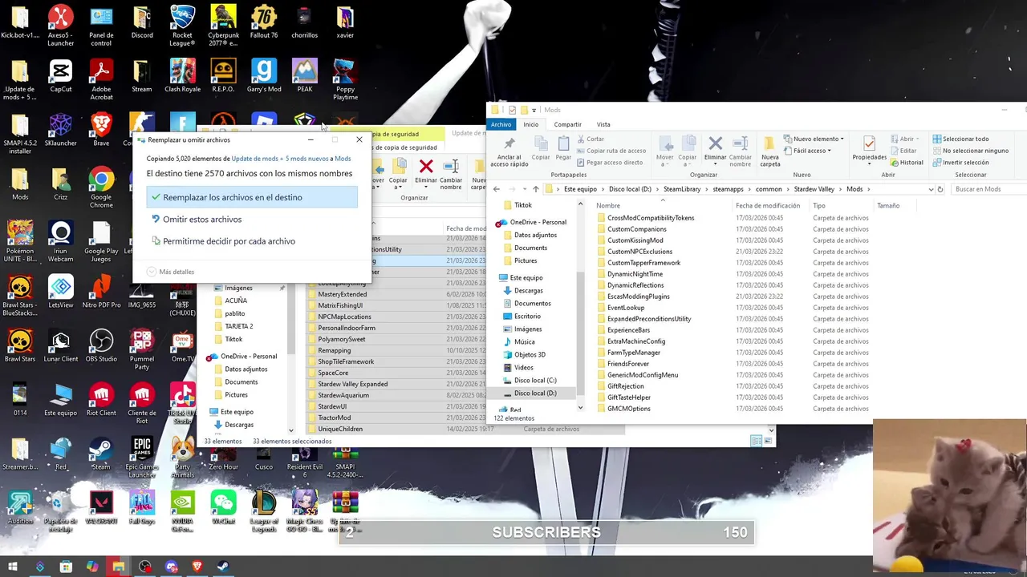Click SteamLibrary in address bar breadcrumb

pos(682,189)
